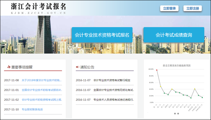
Task: Select the first carousel dot under chart
Action: coord(174,114)
